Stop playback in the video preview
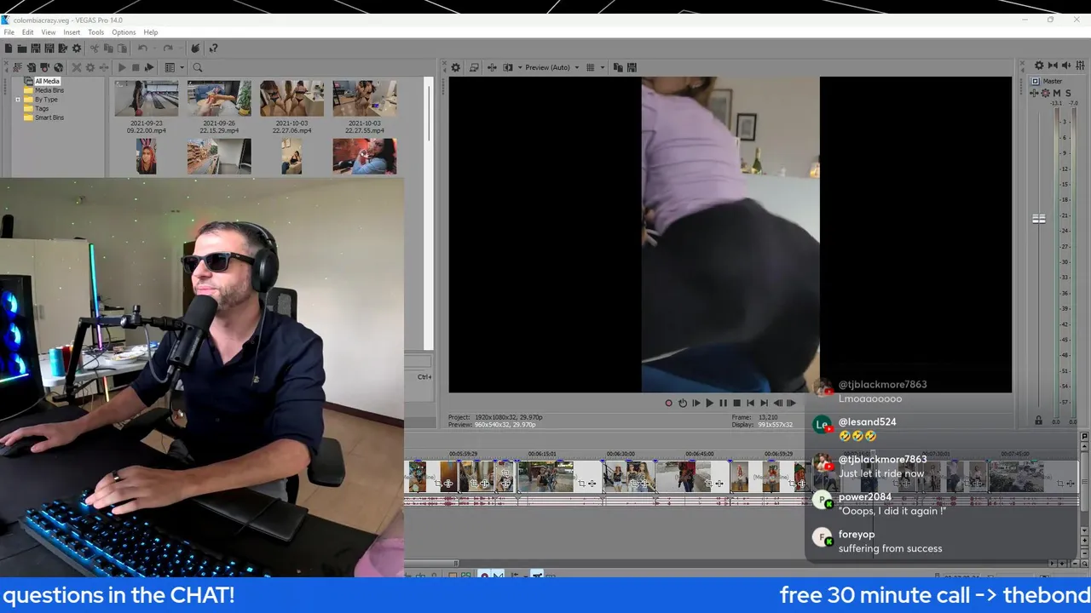The image size is (1091, 613). tap(736, 403)
